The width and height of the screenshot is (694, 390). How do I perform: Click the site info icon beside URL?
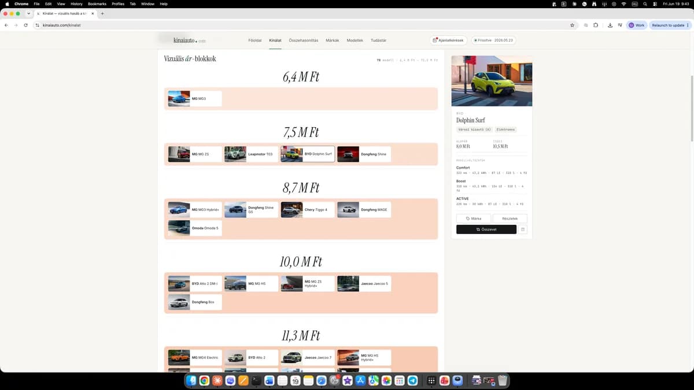pos(37,25)
